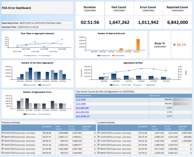The height and width of the screenshot is (157, 194).
Task: Click the error count data bar for 21 - E_TAPIN
Action: (182, 100)
